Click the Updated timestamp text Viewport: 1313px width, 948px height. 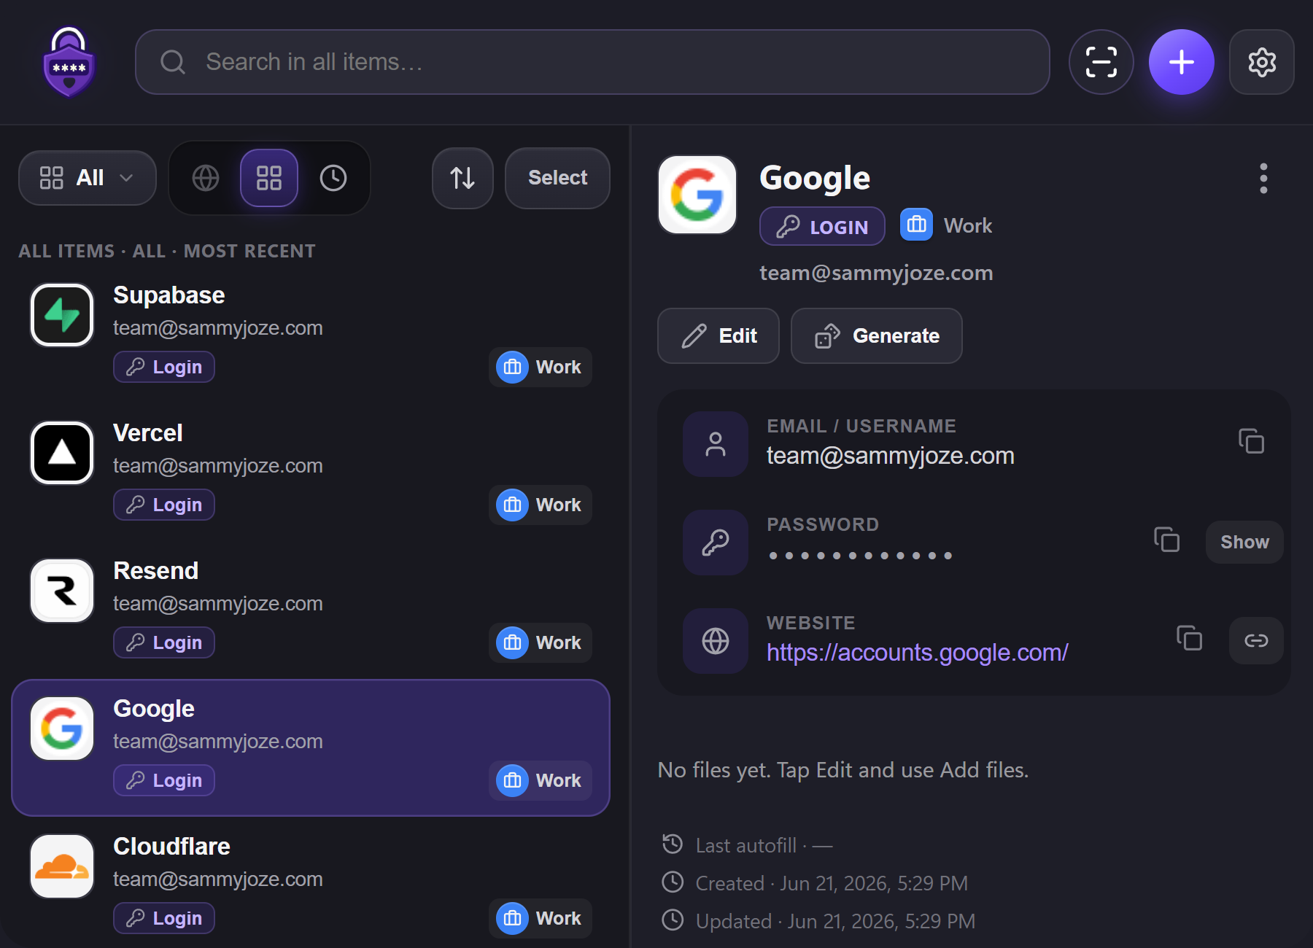tap(836, 921)
